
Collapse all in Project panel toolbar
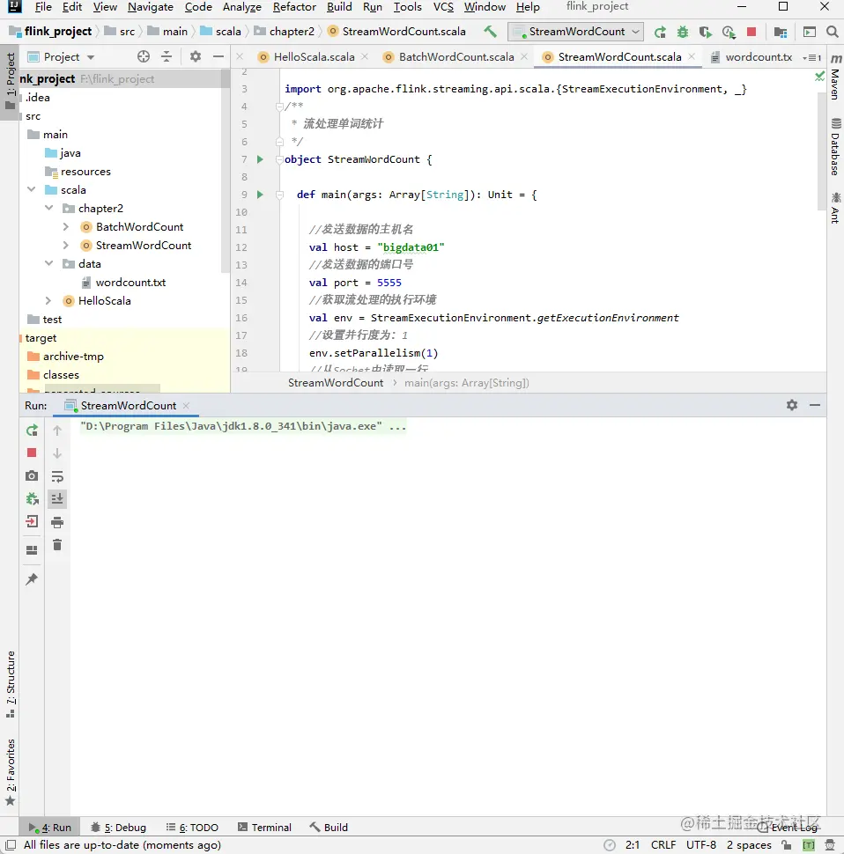pyautogui.click(x=167, y=56)
